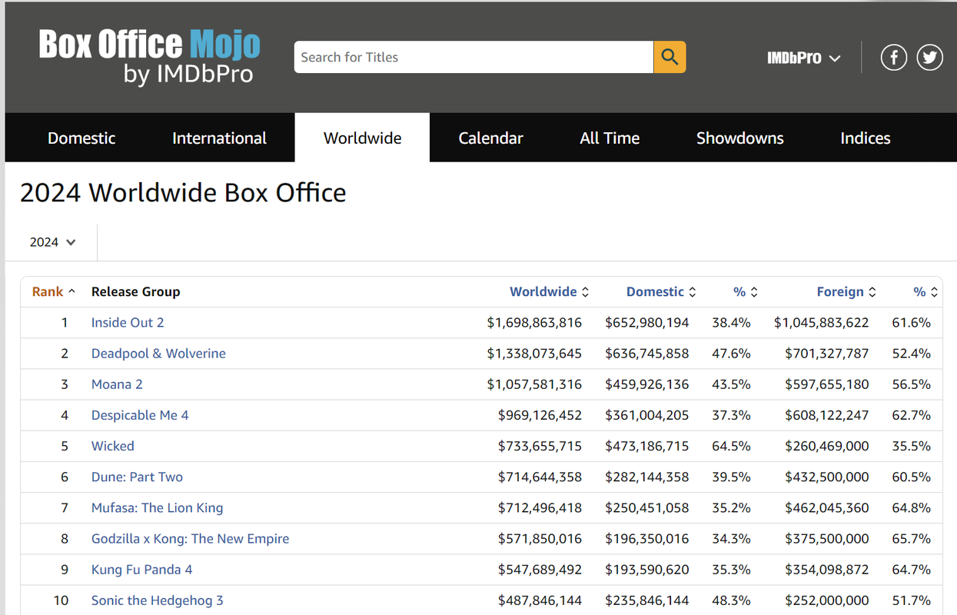Sort by Worldwide column arrows
957x615 pixels.
point(585,292)
